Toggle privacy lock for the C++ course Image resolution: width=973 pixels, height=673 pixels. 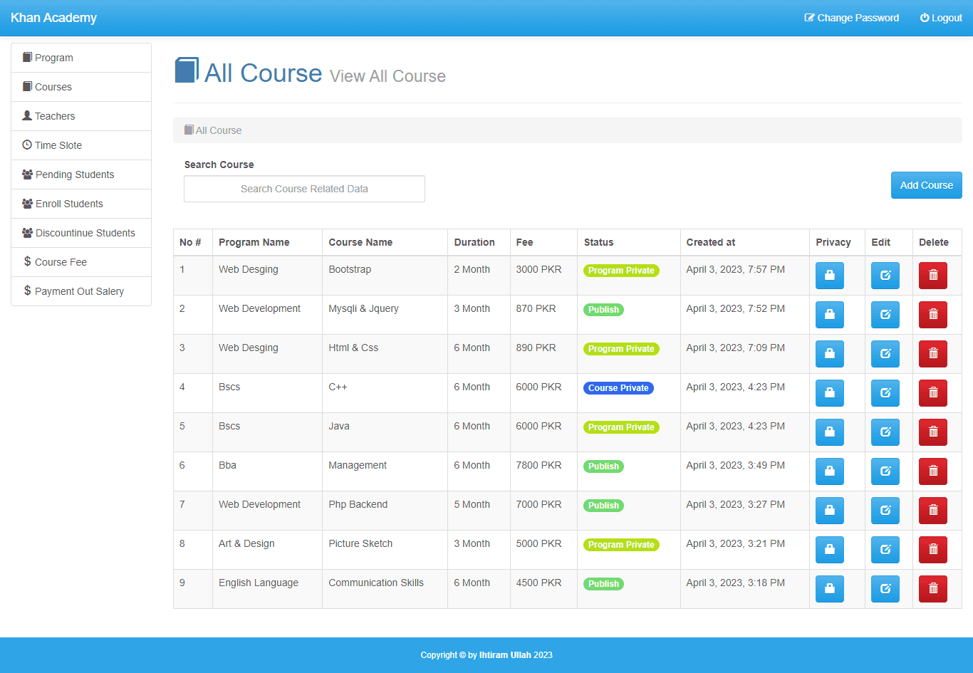[x=829, y=393]
